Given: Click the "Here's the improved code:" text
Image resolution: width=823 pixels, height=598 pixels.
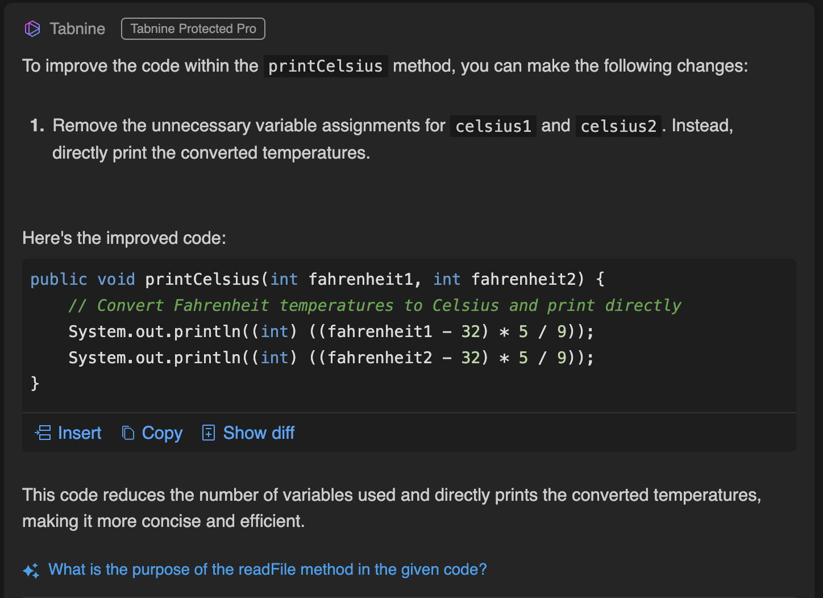Looking at the screenshot, I should click(x=124, y=238).
